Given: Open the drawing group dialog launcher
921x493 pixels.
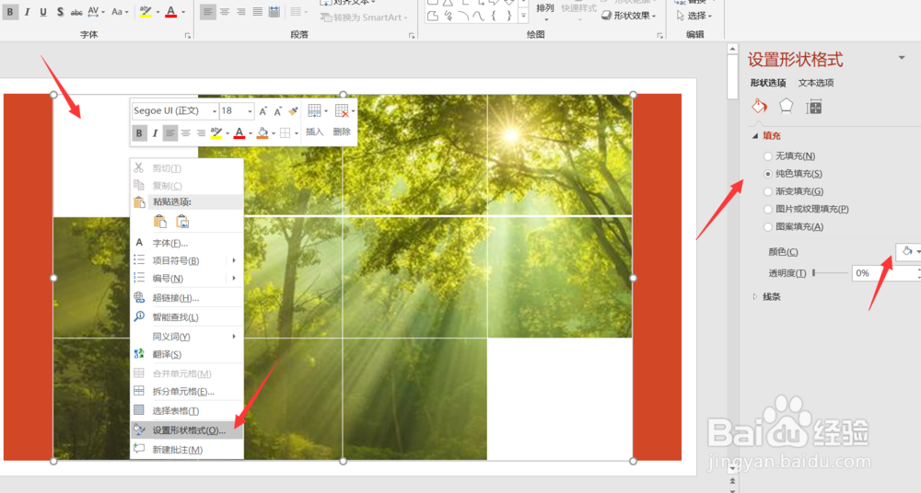Looking at the screenshot, I should tap(660, 36).
